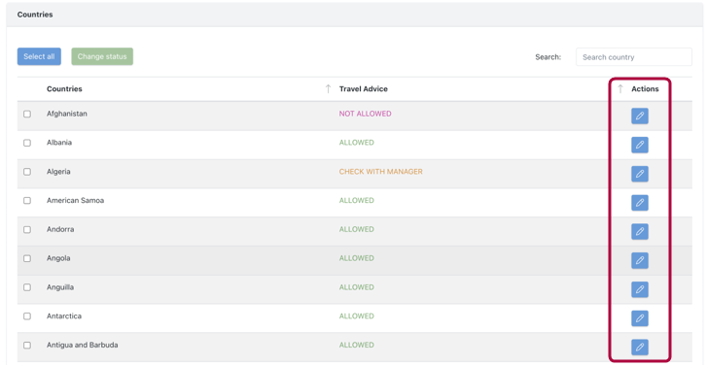This screenshot has width=707, height=365.
Task: Tick the Afghanistan checkbox
Action: click(x=27, y=114)
